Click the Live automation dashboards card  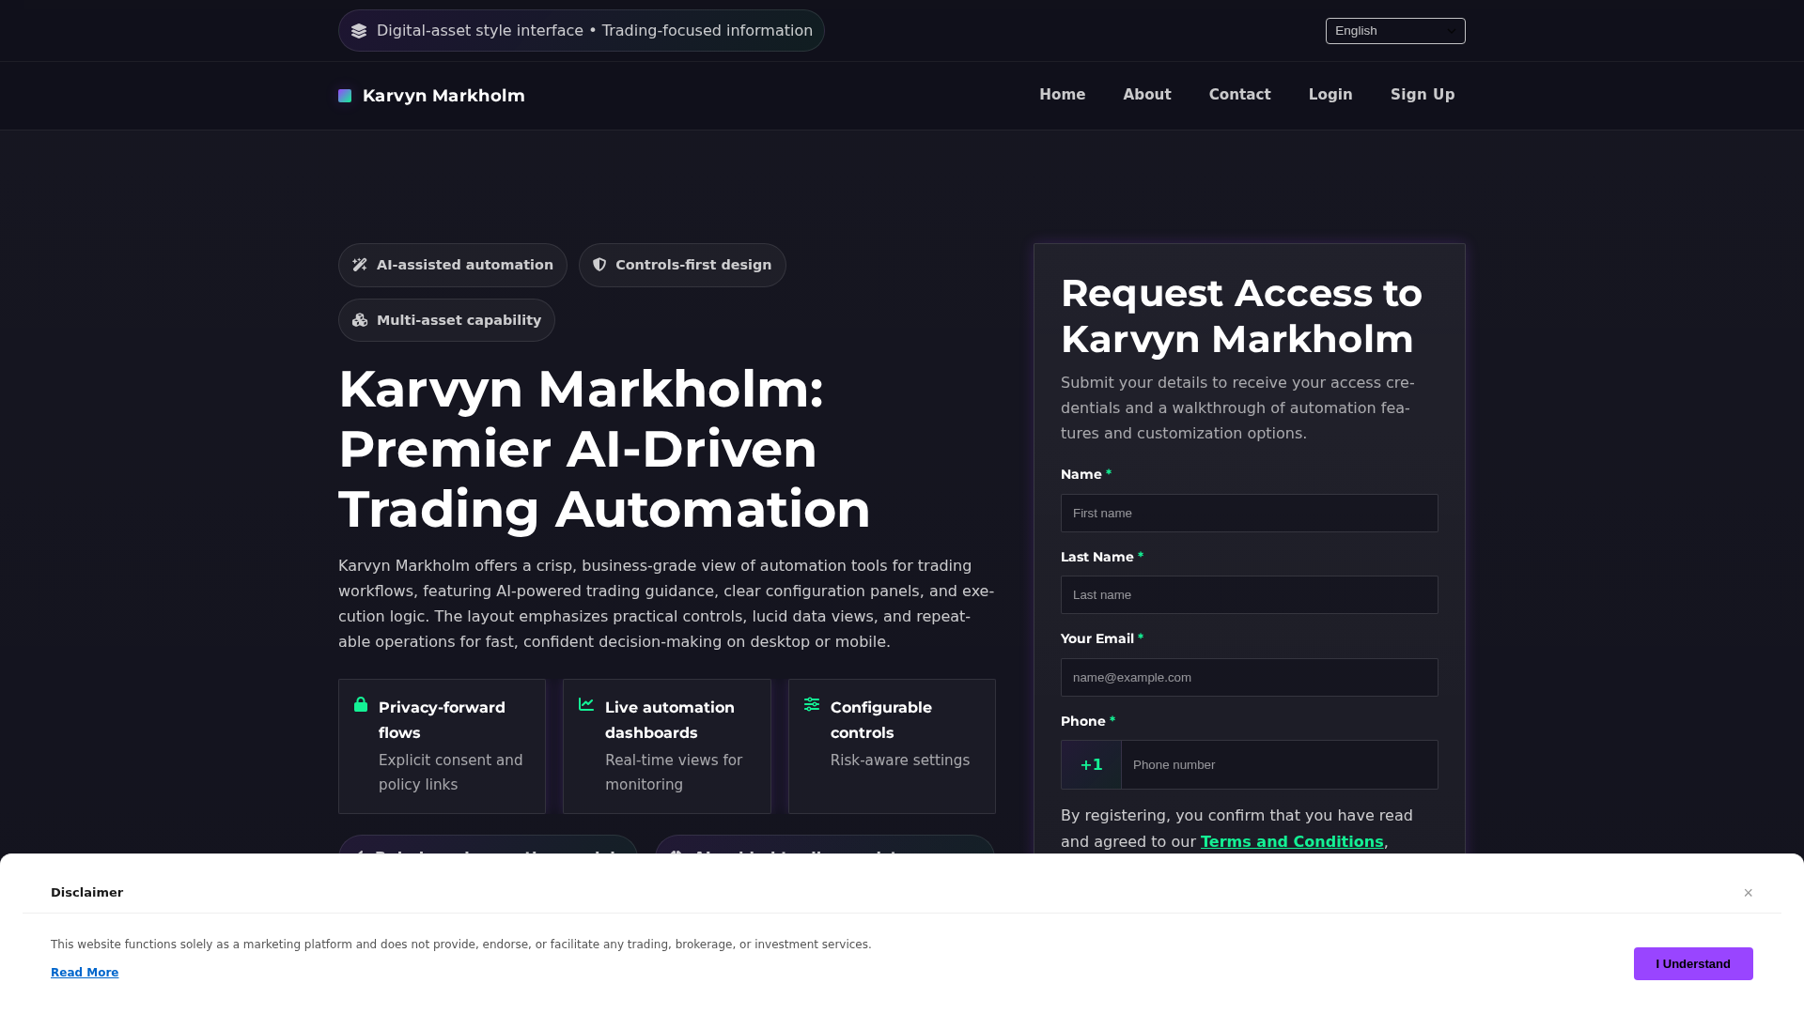coord(667,746)
